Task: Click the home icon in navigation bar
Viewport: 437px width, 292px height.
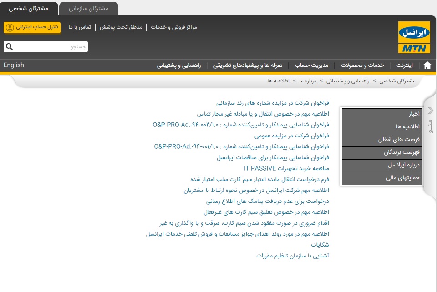Action: click(x=427, y=65)
